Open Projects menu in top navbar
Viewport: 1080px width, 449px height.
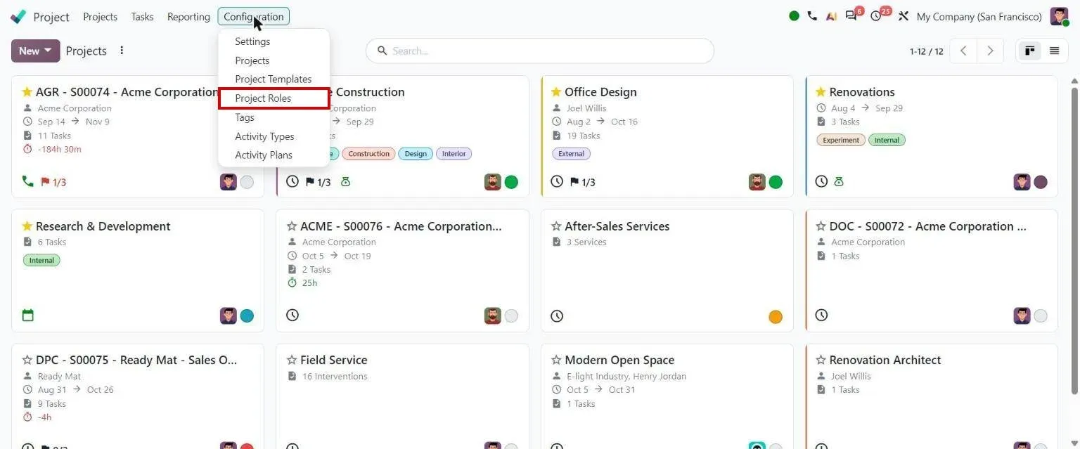[x=100, y=16]
